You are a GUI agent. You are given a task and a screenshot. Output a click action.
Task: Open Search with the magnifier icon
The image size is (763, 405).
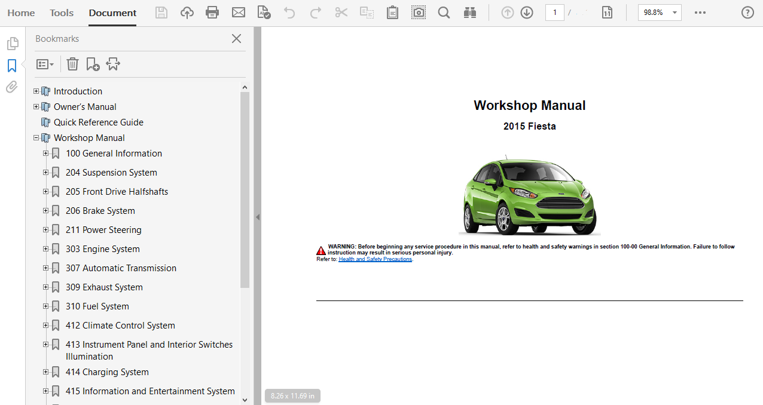(444, 12)
